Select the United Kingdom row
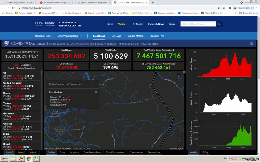The image size is (260, 162). click(21, 86)
